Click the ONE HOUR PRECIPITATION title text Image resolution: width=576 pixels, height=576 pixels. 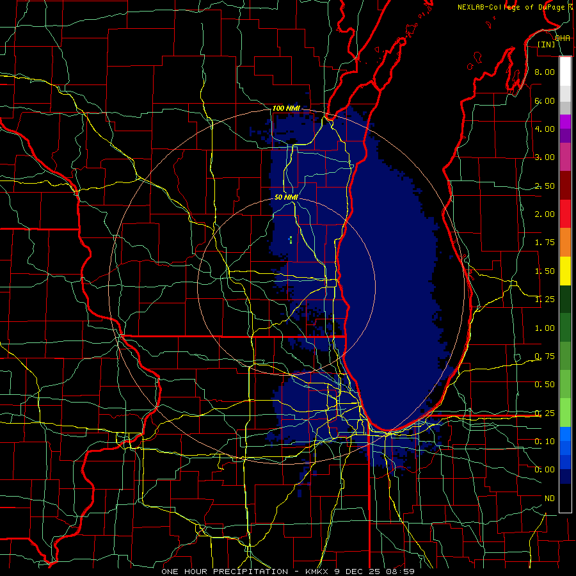pyautogui.click(x=225, y=572)
